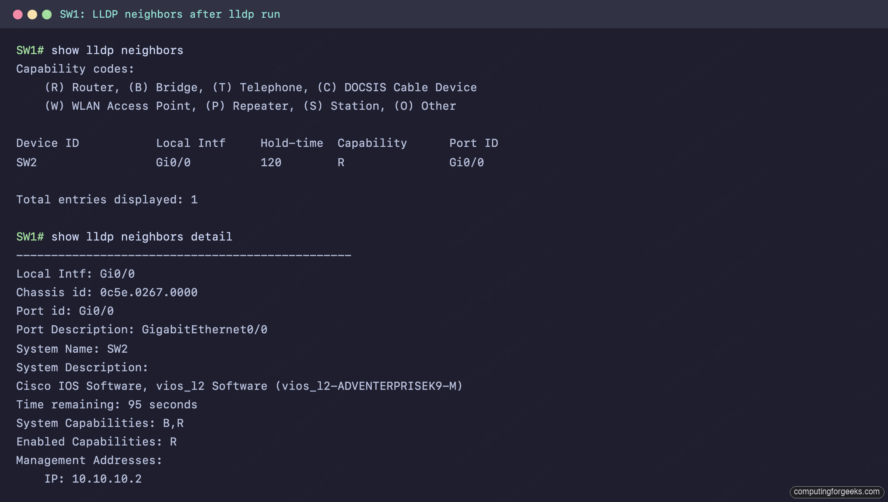Click the 'System Name: SW2' line

[x=72, y=349]
